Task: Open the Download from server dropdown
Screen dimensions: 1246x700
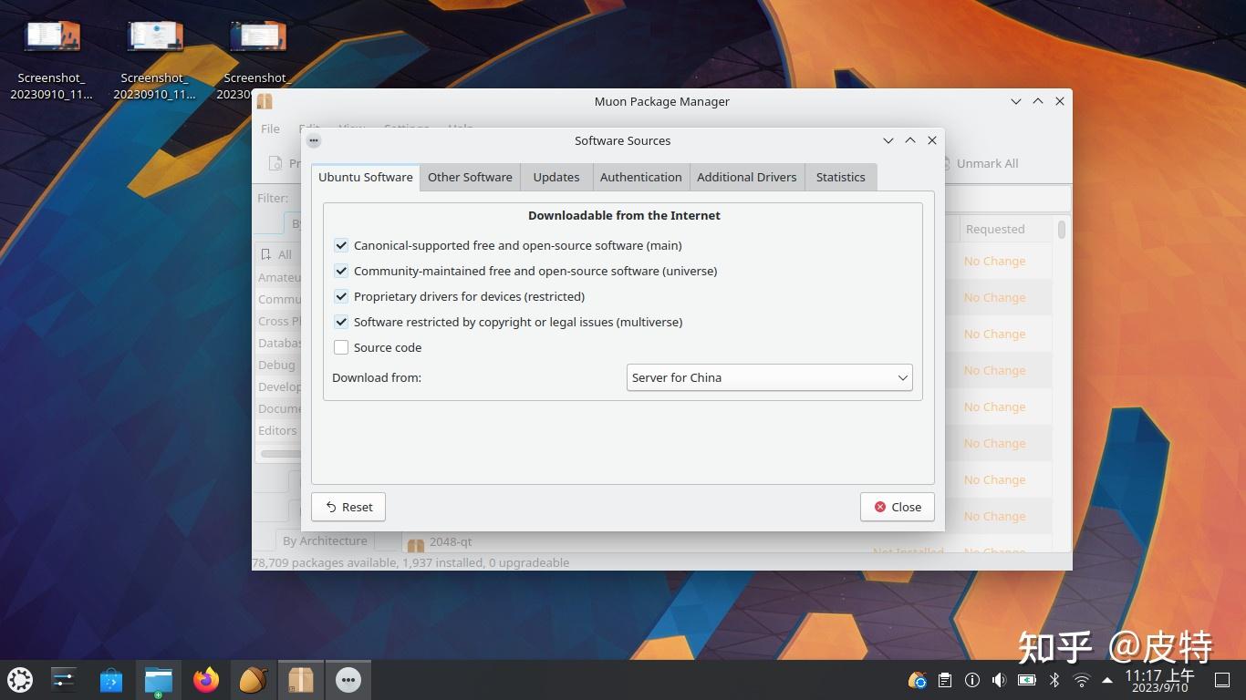Action: [x=769, y=377]
